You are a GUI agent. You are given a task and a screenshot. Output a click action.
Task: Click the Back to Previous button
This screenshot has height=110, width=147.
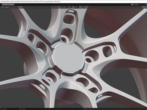click(8, 5)
